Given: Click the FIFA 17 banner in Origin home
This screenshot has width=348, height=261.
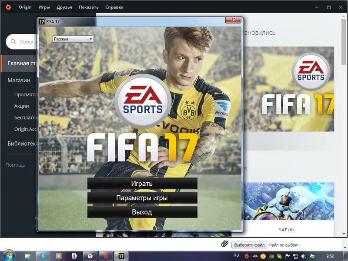Looking at the screenshot, I should (289, 89).
